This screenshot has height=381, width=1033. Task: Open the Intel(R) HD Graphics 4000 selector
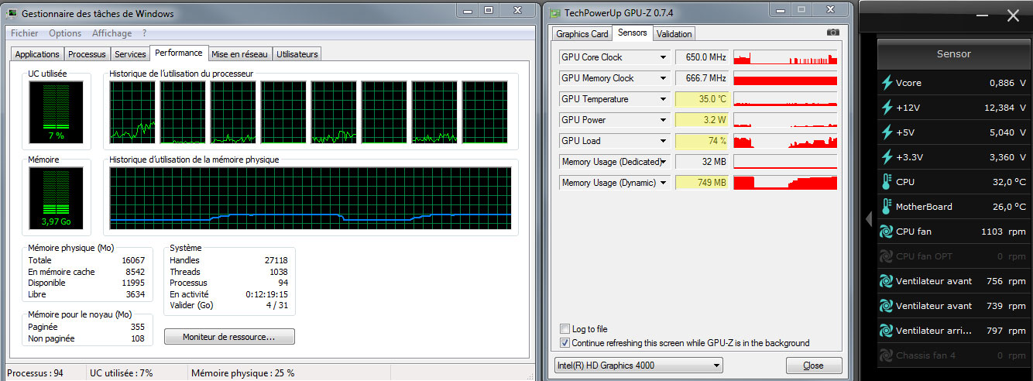pyautogui.click(x=638, y=365)
